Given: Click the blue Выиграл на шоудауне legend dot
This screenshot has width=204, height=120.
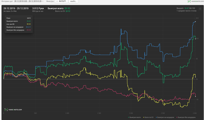Looking at the screenshot, I should click(x=156, y=117).
